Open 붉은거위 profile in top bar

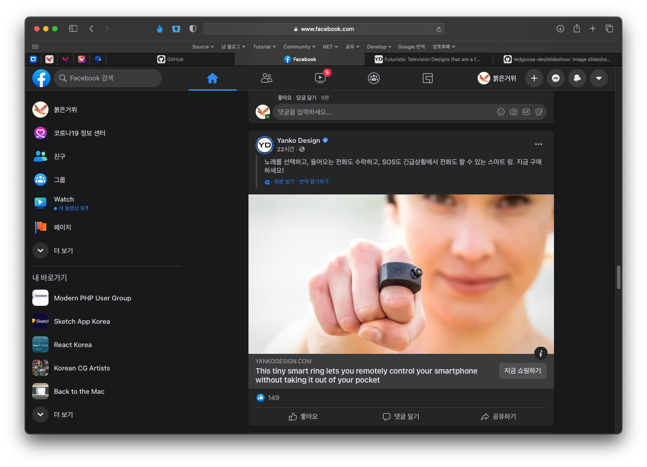point(497,78)
